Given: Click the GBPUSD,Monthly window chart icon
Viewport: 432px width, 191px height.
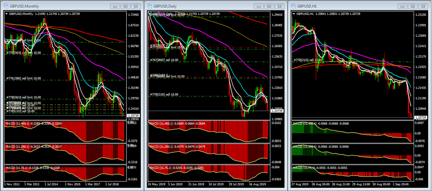Looking at the screenshot, I should click(5, 6).
